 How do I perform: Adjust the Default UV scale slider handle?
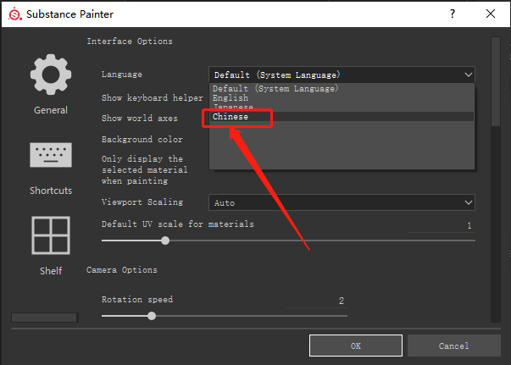(x=165, y=241)
